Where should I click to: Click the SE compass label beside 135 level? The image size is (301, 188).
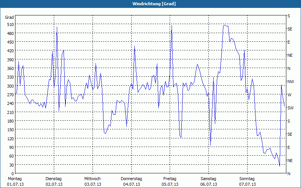(x=290, y=134)
